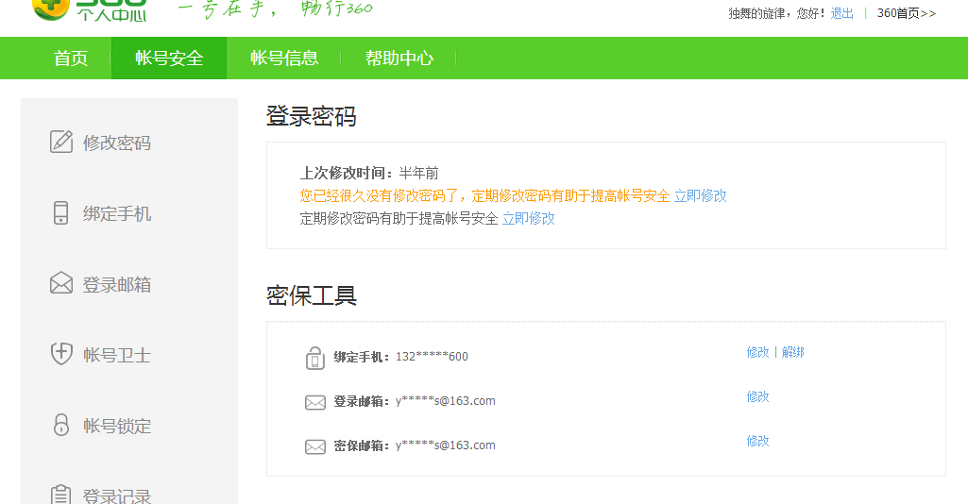Click the shield icon beside 帐号卫士
The height and width of the screenshot is (504, 968).
(x=61, y=354)
